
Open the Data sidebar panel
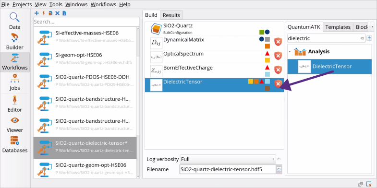[15, 21]
